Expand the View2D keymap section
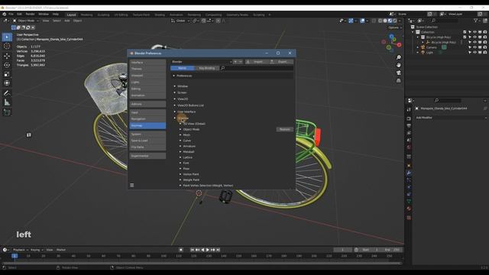Image resolution: width=489 pixels, height=275 pixels. tap(175, 99)
